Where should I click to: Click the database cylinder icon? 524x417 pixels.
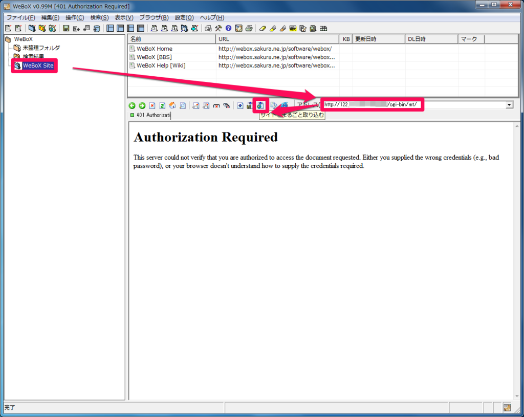coord(97,29)
